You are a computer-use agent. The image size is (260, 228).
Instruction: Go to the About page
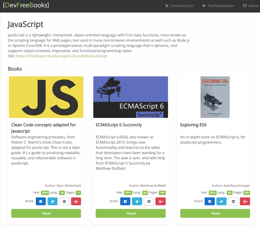(251, 6)
